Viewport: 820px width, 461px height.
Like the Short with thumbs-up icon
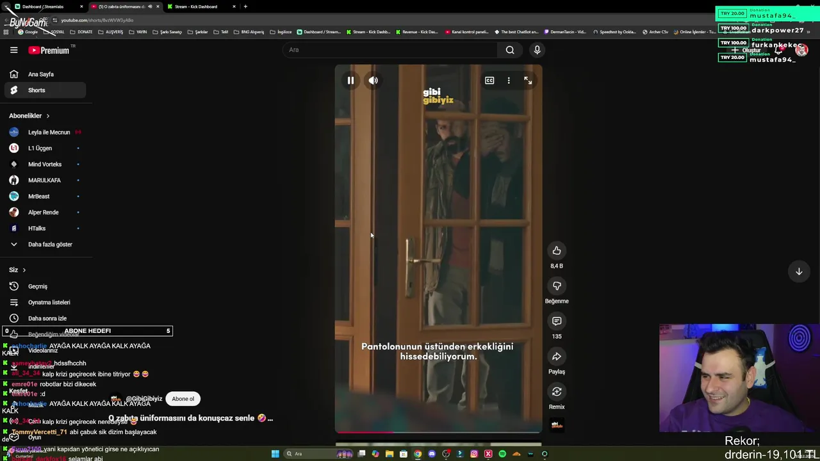pos(557,250)
